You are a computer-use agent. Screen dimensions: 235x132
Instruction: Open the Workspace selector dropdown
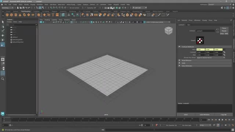[220, 4]
